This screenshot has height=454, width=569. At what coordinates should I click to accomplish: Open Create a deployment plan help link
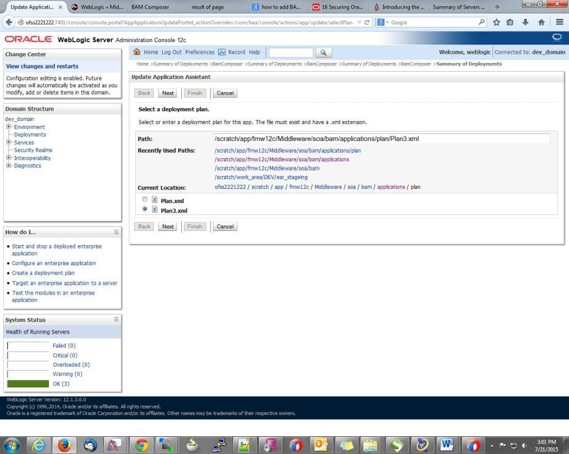pos(43,273)
